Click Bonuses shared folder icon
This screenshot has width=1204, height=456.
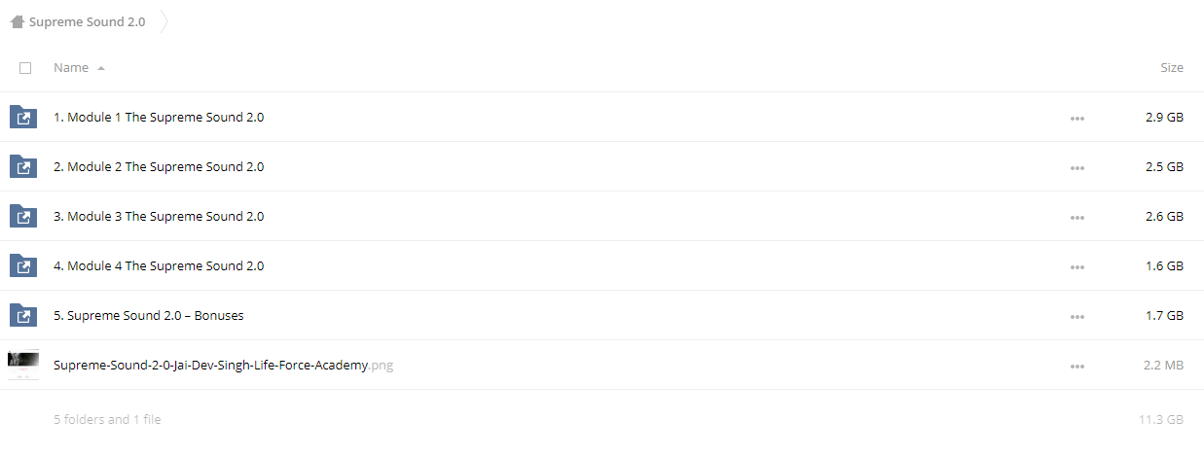click(x=23, y=316)
